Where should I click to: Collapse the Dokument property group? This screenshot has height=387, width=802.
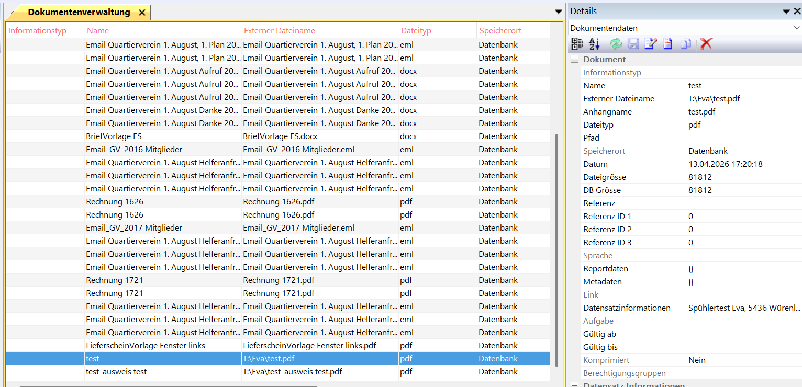(574, 60)
